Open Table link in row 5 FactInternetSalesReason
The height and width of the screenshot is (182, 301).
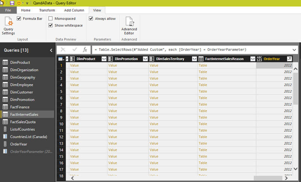tap(203, 92)
